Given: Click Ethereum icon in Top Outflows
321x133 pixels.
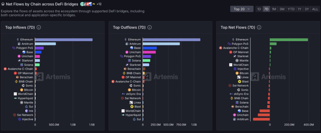Looking at the screenshot, I should (x=125, y=40).
